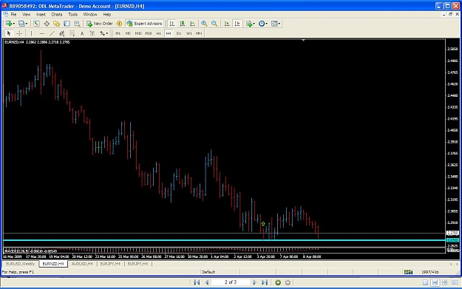Screen dimensions: 462x289
Task: Set timeframe to W1
Action: click(x=189, y=33)
